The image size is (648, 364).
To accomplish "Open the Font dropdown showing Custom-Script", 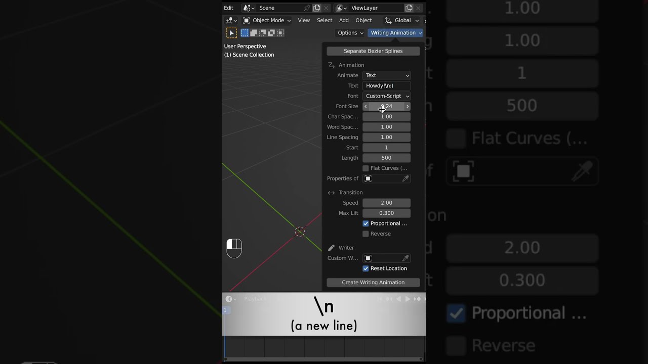I will [386, 96].
